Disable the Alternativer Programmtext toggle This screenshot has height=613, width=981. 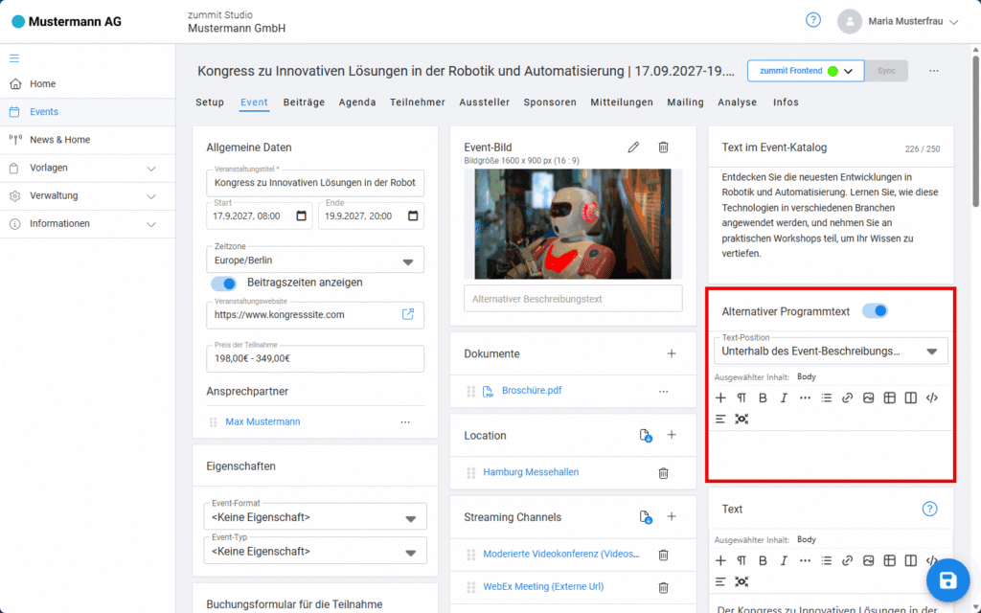[875, 311]
